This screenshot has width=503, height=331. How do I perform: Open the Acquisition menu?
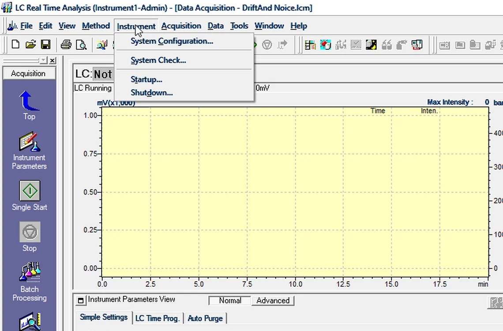pos(181,26)
